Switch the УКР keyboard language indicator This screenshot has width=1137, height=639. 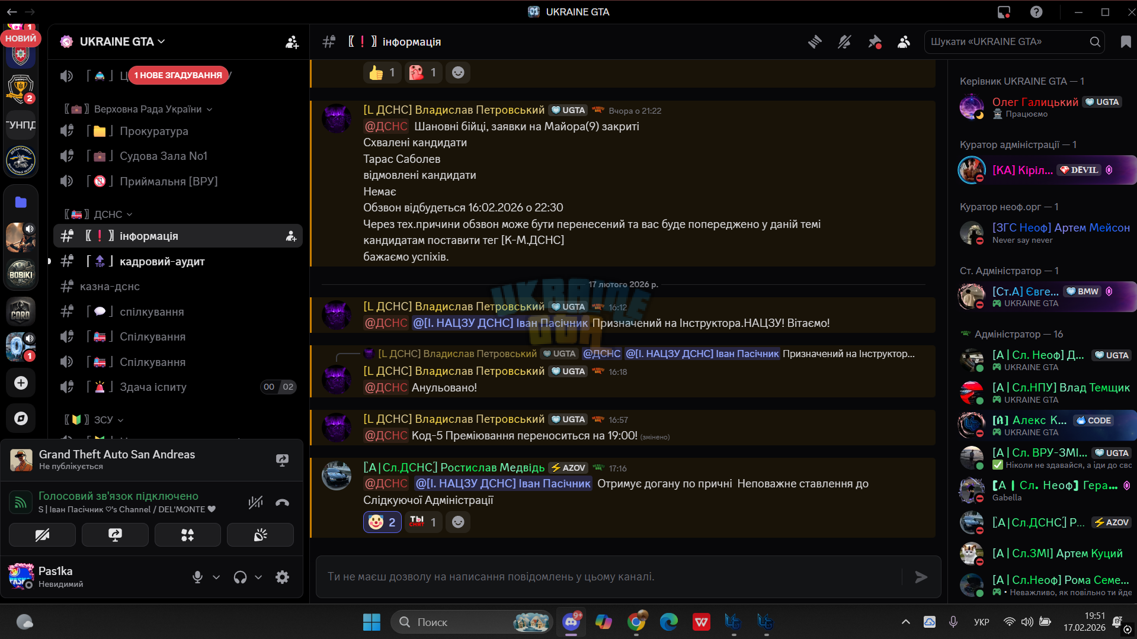(x=981, y=622)
